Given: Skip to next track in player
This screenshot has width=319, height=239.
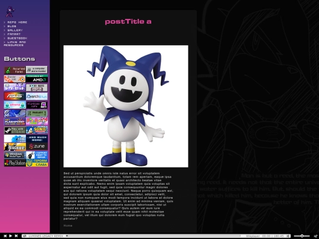Looking at the screenshot, I should pyautogui.click(x=16, y=236).
